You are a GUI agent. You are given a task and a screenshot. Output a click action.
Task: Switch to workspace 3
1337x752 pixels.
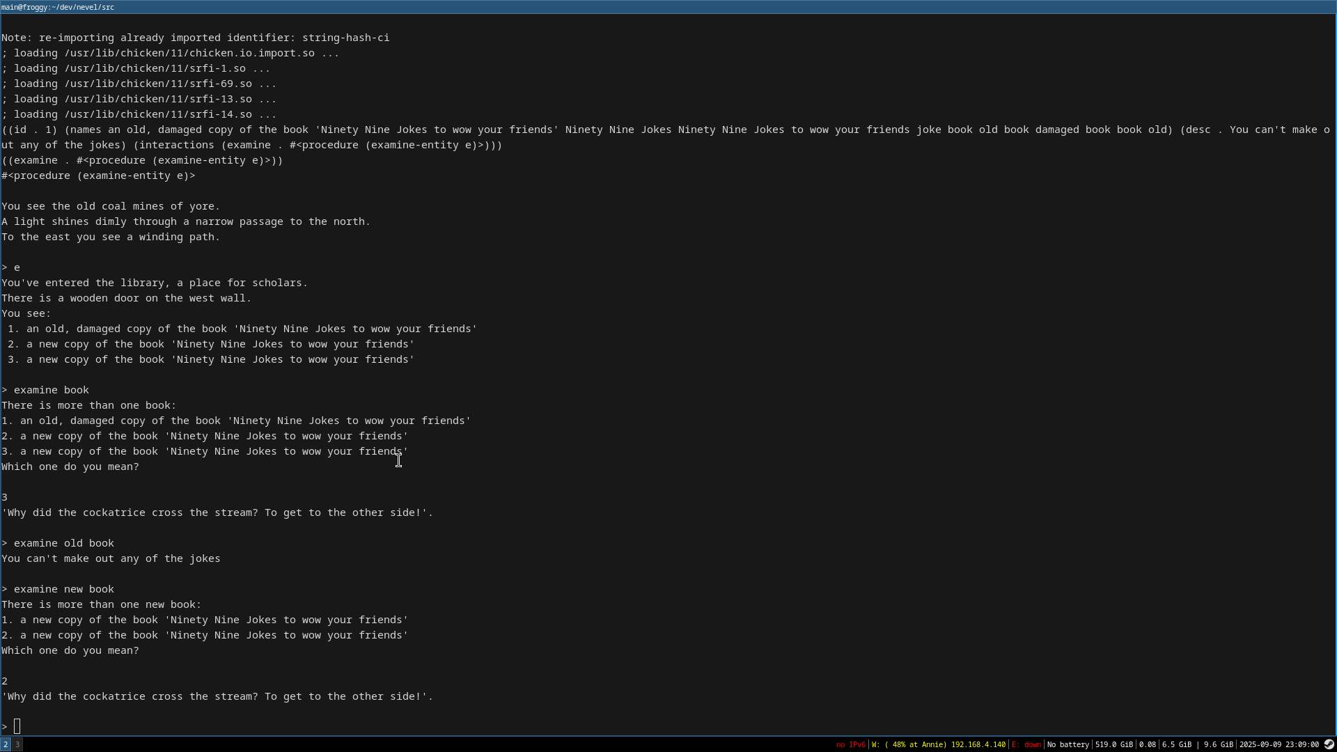17,744
